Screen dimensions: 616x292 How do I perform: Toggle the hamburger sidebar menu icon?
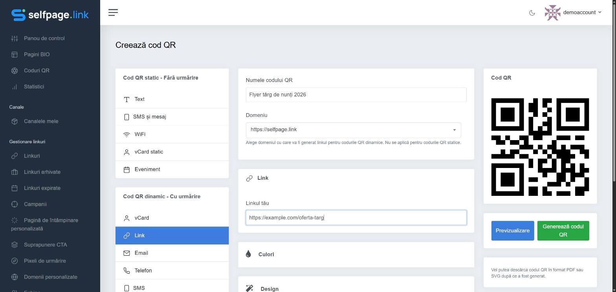click(x=113, y=13)
